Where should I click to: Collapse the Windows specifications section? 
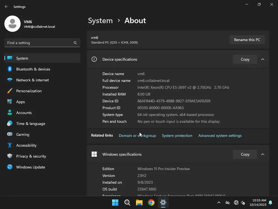263,154
